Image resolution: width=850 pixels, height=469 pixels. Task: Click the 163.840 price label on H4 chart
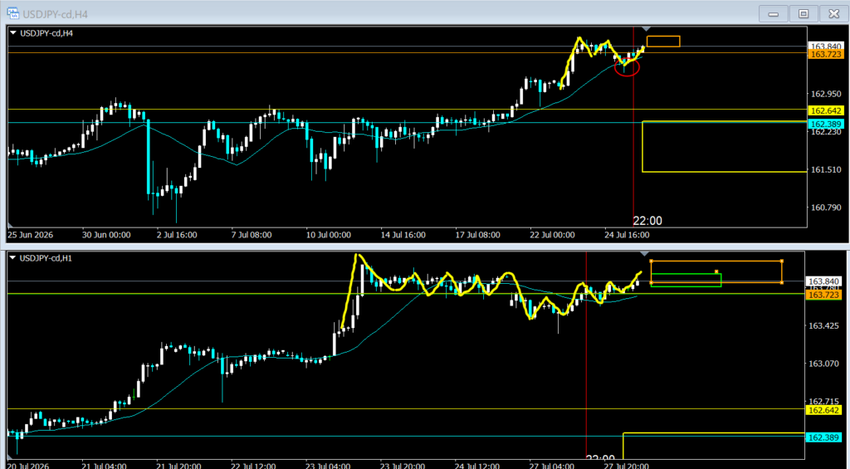pyautogui.click(x=825, y=46)
